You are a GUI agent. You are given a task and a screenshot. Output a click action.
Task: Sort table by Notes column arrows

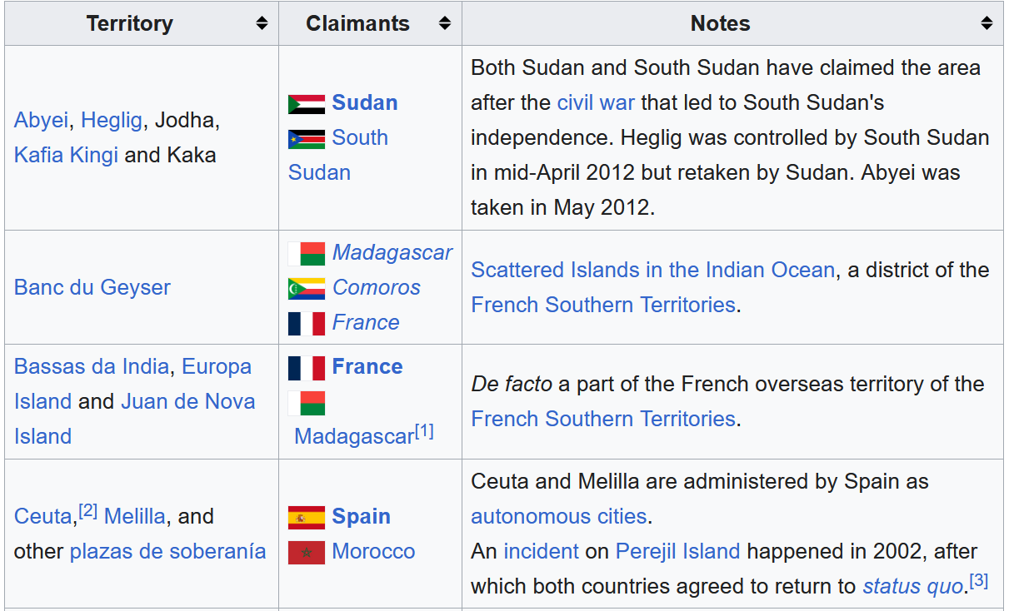pos(987,23)
